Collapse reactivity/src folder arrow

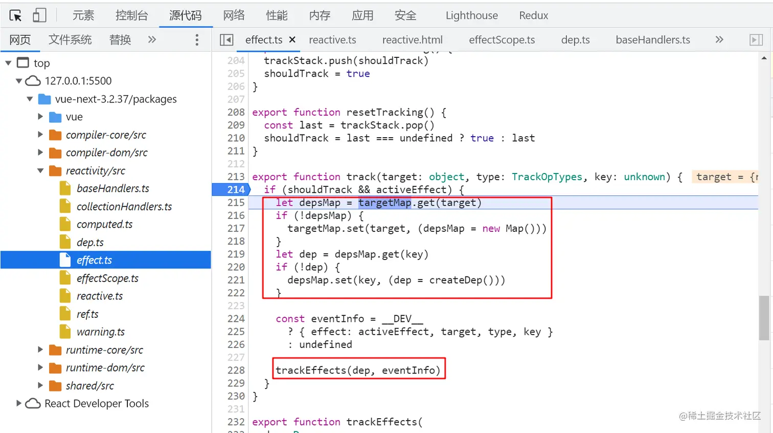(x=40, y=170)
